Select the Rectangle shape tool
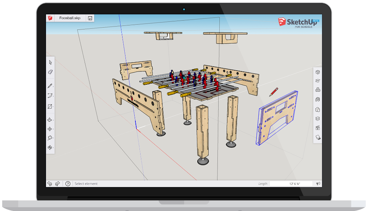Image resolution: width=368 pixels, height=211 pixels. [x=50, y=106]
